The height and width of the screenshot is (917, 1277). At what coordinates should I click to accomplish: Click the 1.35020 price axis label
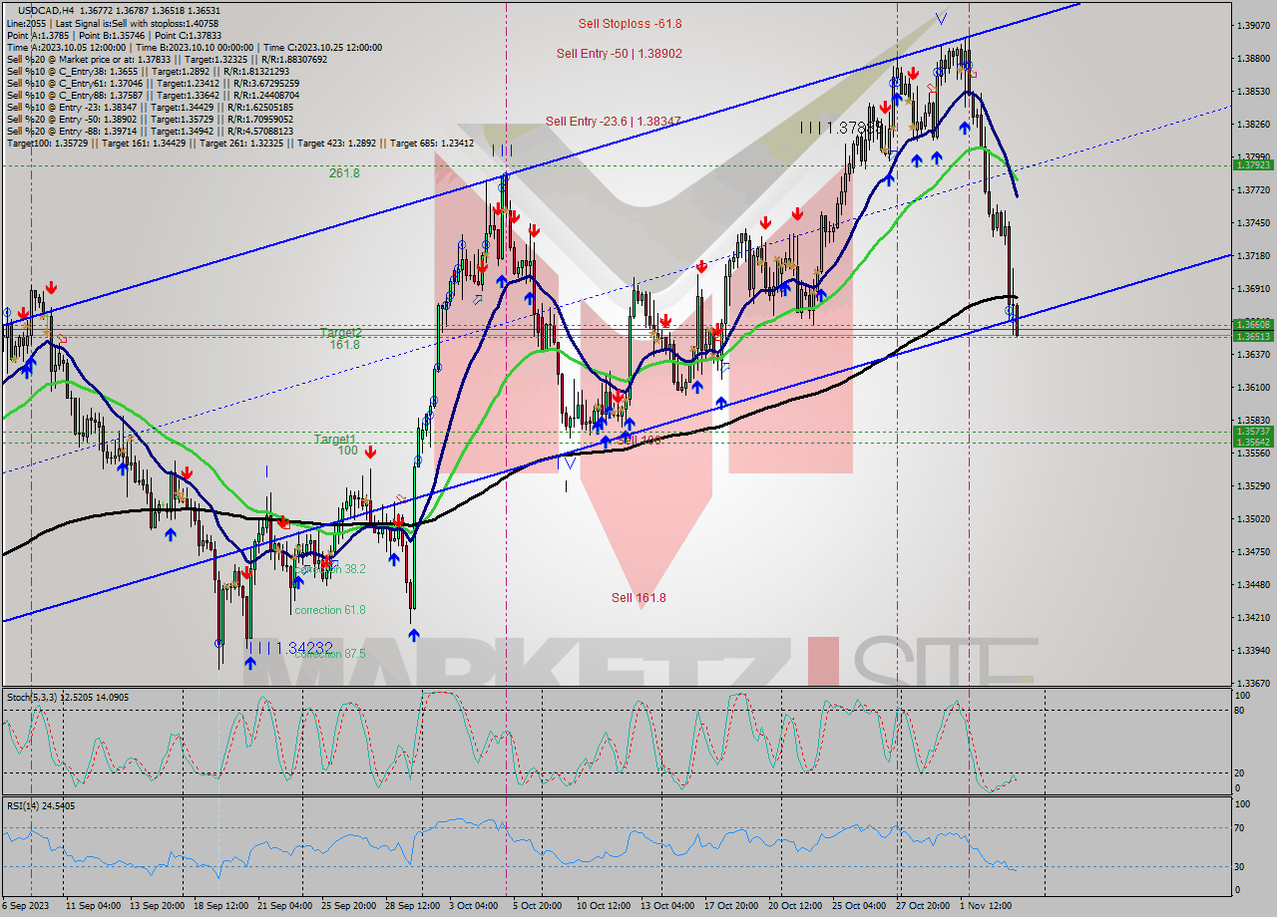click(1252, 519)
